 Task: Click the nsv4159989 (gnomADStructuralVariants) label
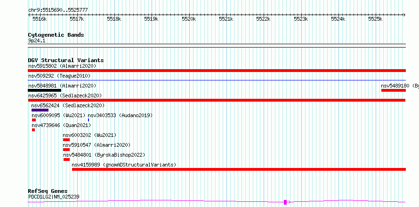coord(124,165)
